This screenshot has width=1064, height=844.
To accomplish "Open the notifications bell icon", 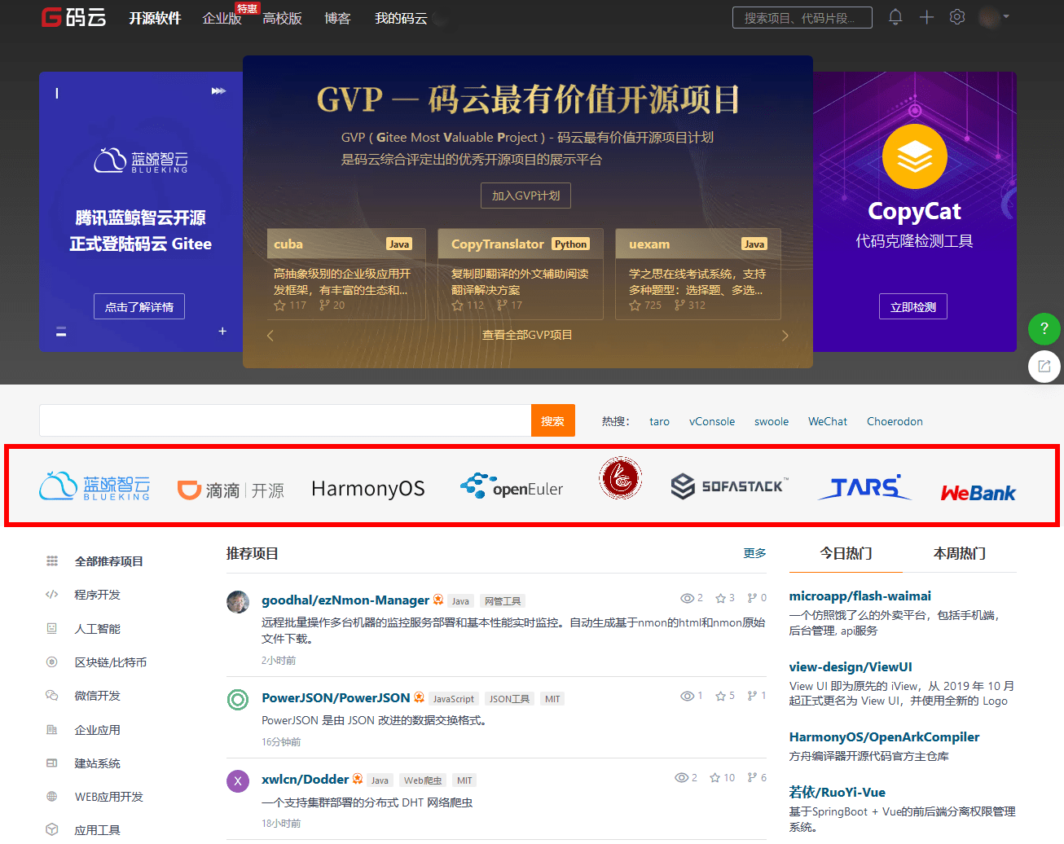I will pos(895,17).
